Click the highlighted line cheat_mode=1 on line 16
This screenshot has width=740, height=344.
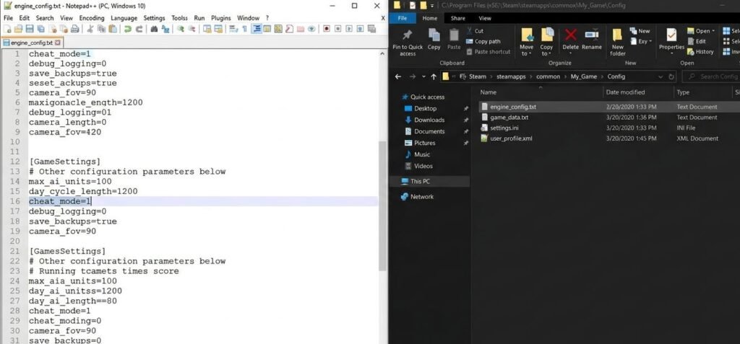203,202
